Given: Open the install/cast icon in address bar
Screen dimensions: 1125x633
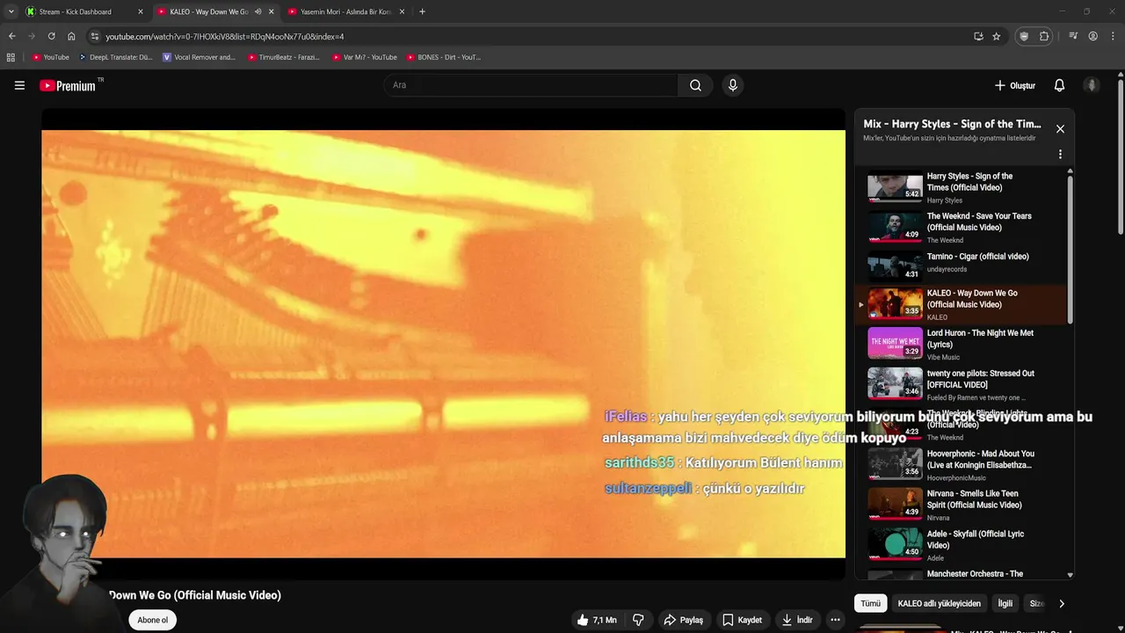Looking at the screenshot, I should coord(978,36).
